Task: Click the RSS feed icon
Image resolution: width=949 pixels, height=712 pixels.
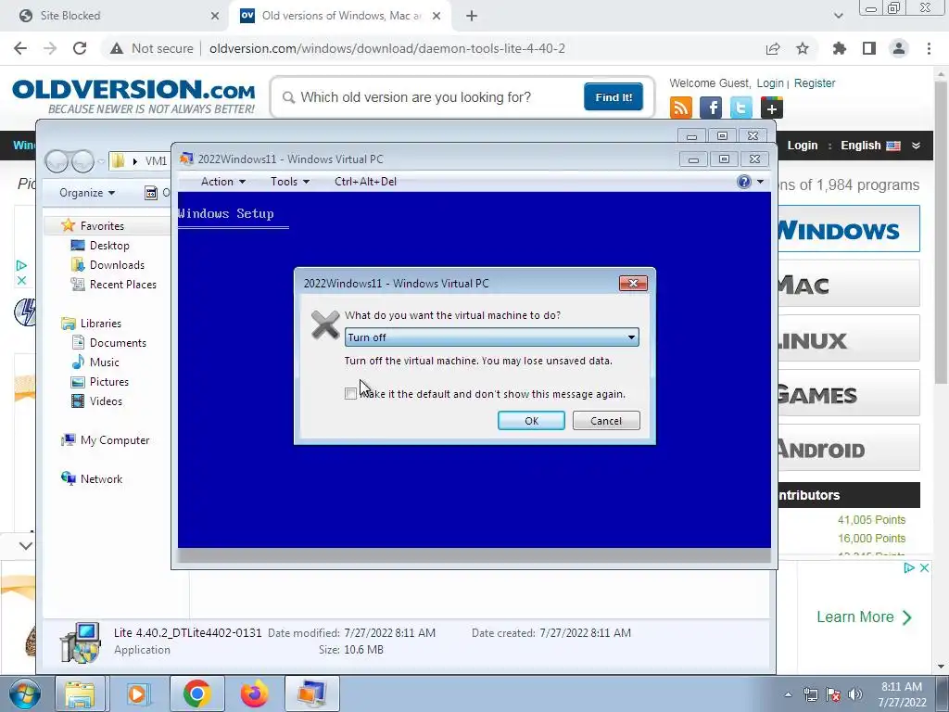Action: [681, 108]
